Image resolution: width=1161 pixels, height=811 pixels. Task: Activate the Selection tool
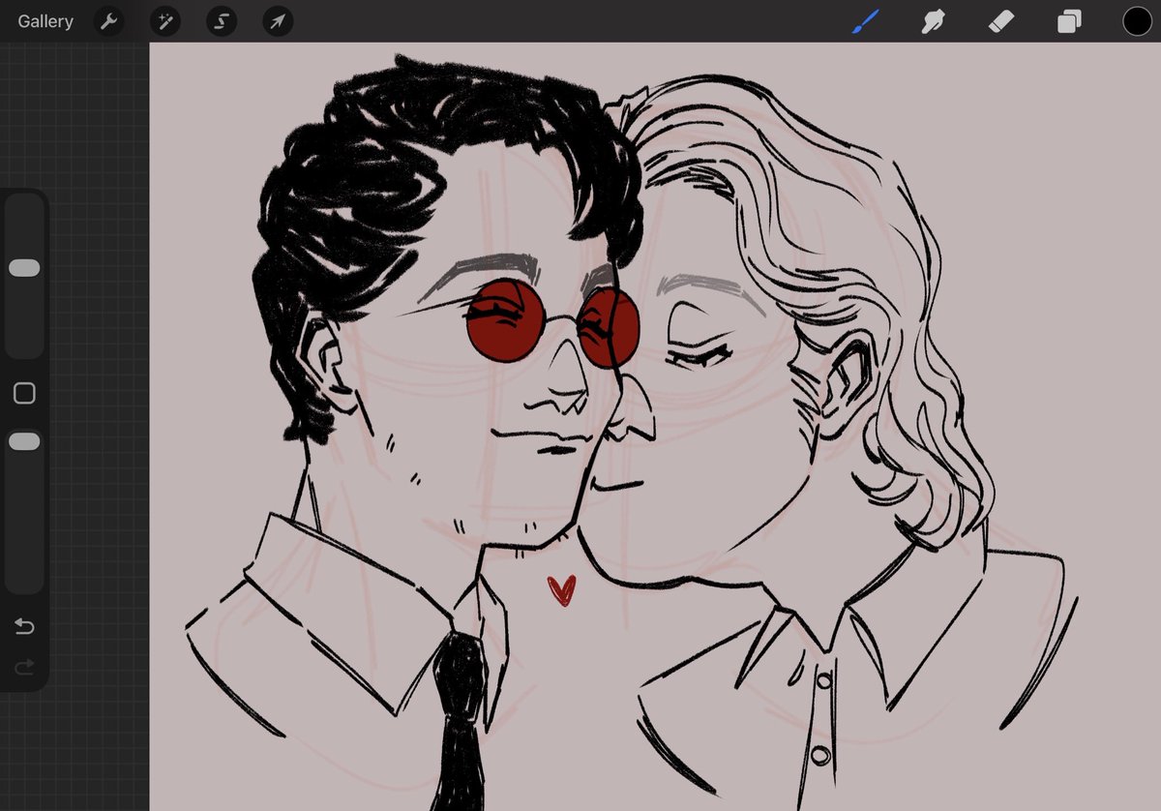tap(222, 21)
